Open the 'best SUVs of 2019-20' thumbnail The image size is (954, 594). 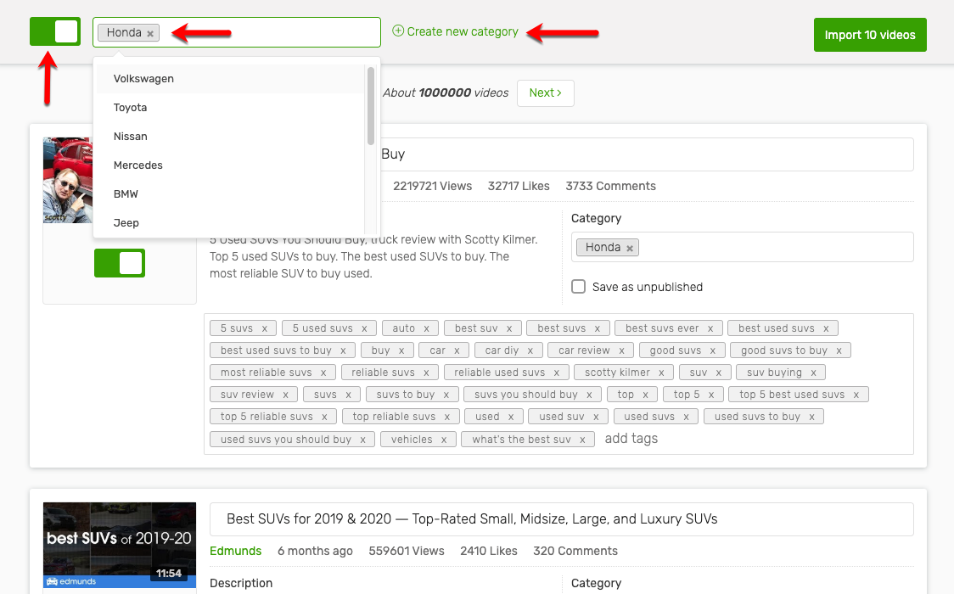(120, 545)
